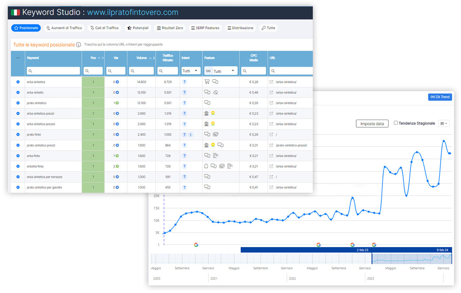Open the Intent 'Tutti' filter dropdown
This screenshot has width=461, height=293.
[191, 71]
